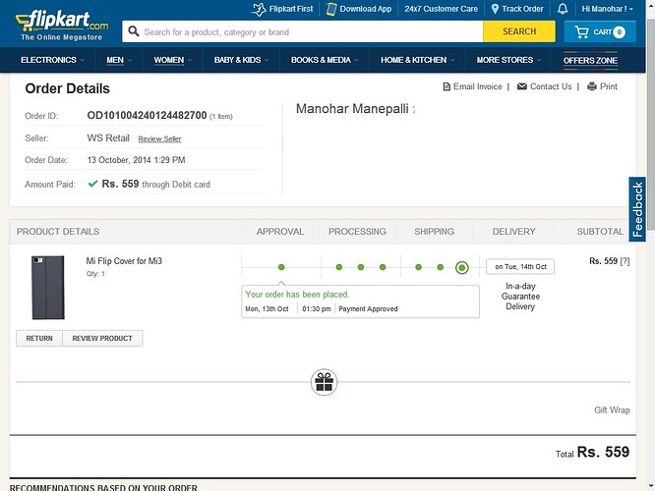Select the order ID OD101004240124482700
Image resolution: width=655 pixels, height=491 pixels.
coord(147,115)
